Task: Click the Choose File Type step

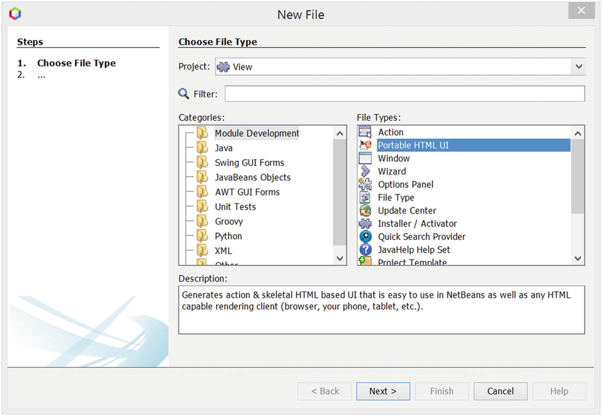Action: pyautogui.click(x=76, y=63)
